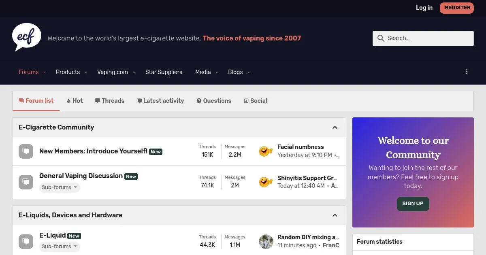
Task: Click 'The voice of vaping since 2007'
Action: click(x=252, y=38)
